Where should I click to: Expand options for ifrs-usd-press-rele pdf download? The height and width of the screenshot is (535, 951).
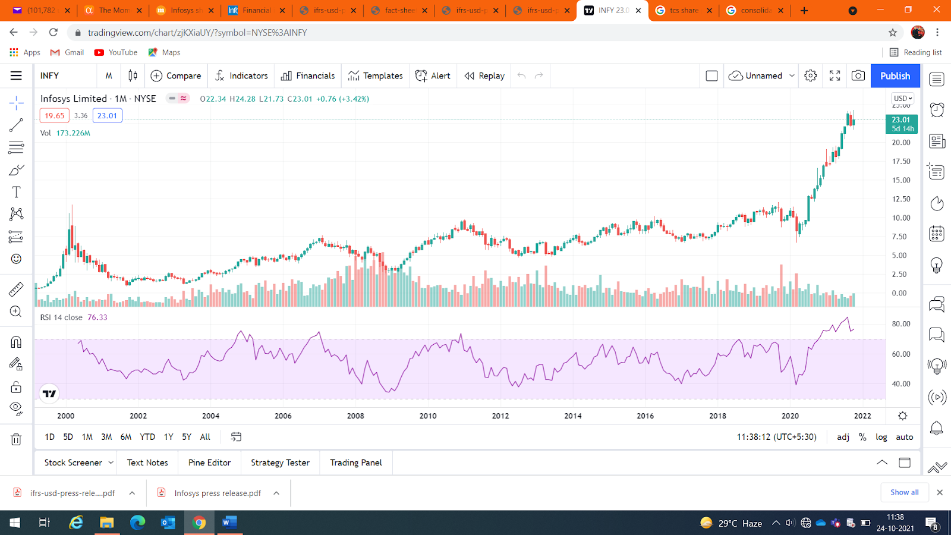click(x=132, y=493)
